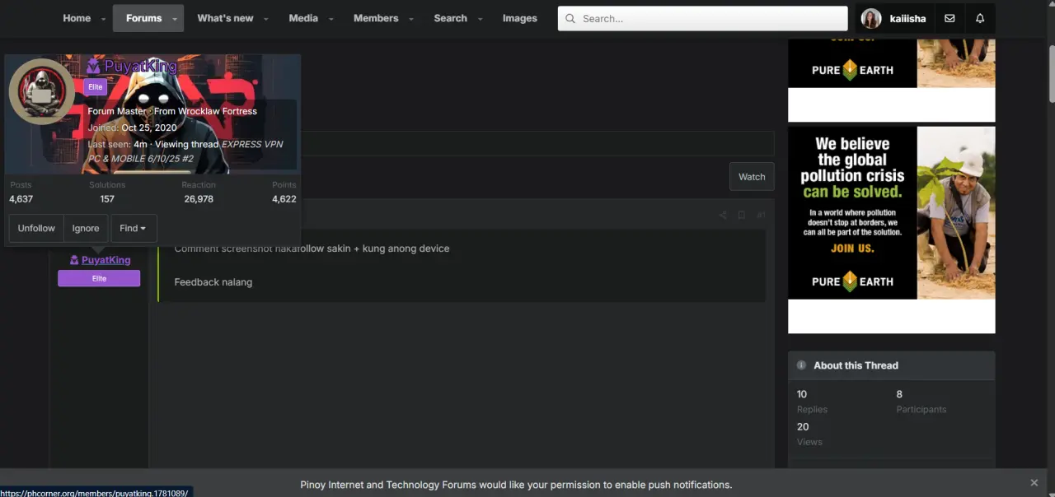This screenshot has width=1055, height=497.
Task: Click the Watch thread button
Action: [752, 177]
